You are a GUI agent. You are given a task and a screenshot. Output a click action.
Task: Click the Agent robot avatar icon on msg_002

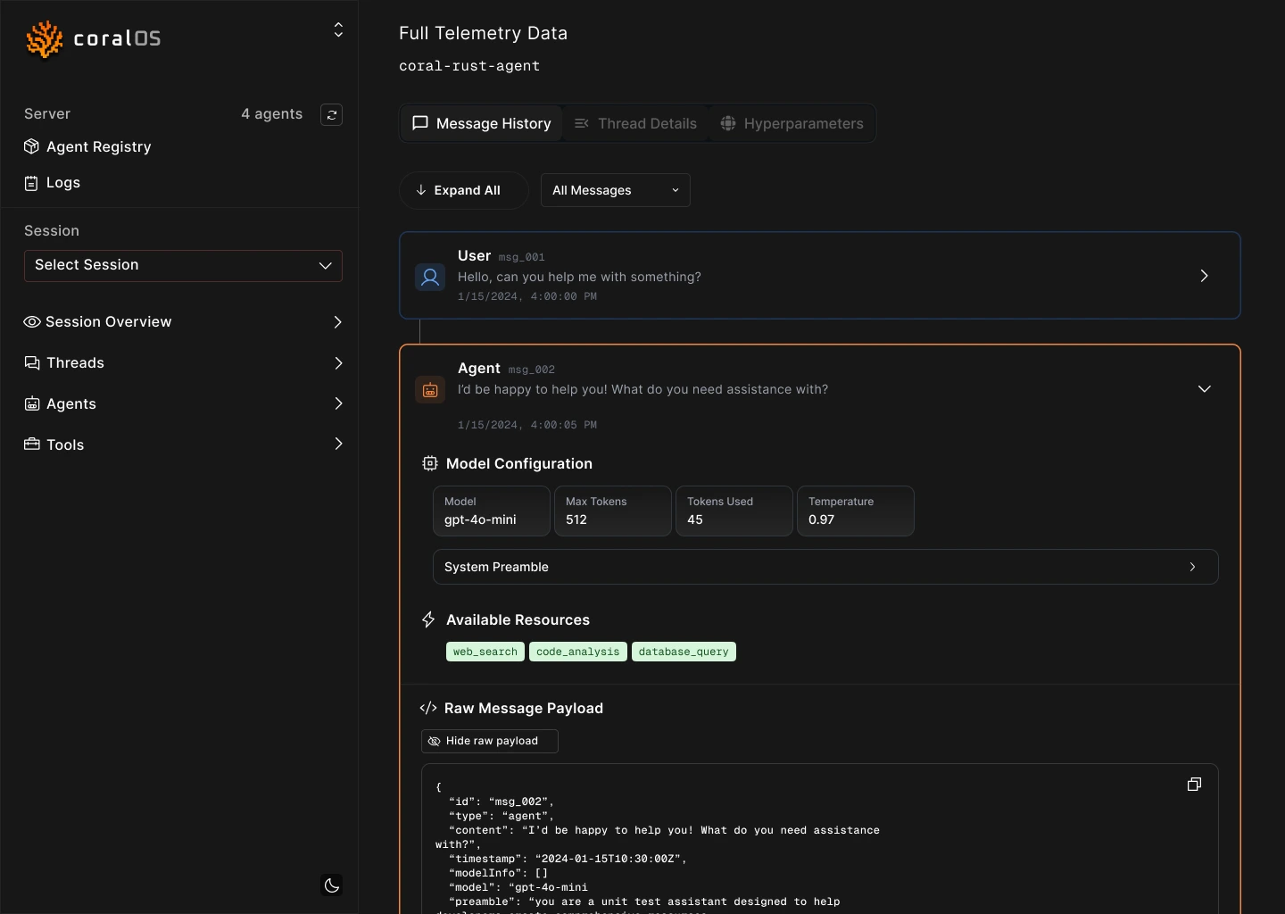point(430,389)
